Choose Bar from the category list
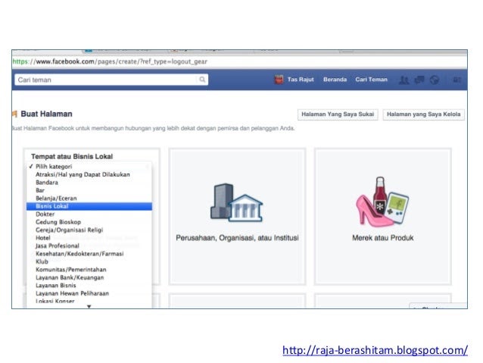 (x=89, y=190)
